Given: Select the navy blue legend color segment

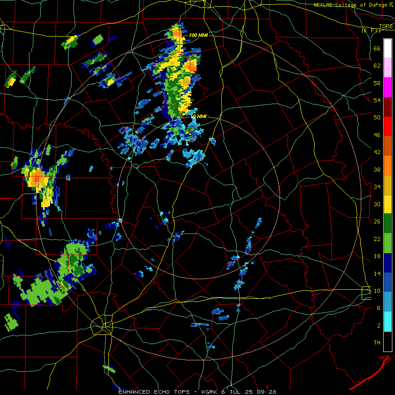Looking at the screenshot, I should (388, 263).
